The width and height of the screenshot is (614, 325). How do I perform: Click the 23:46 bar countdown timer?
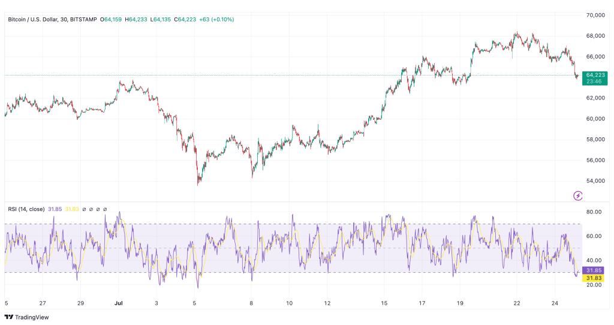594,82
